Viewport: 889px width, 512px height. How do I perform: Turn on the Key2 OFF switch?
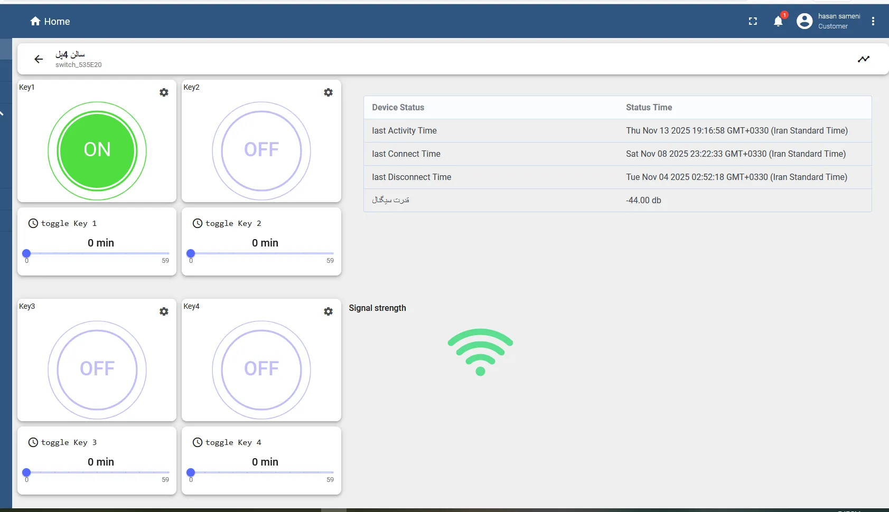261,150
